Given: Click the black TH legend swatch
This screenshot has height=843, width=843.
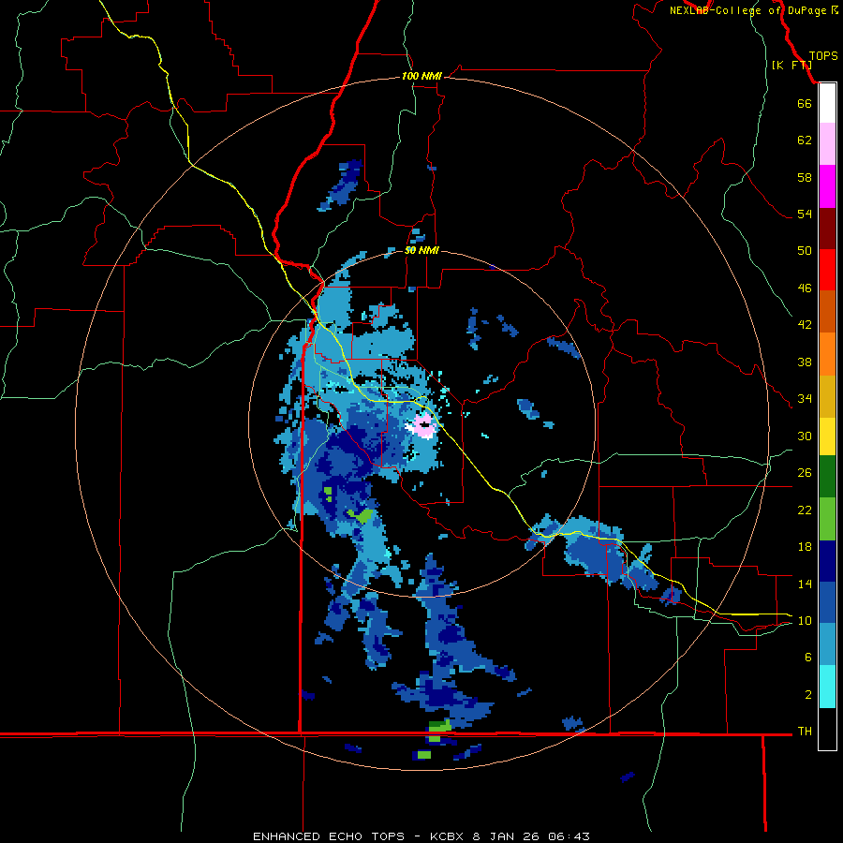Looking at the screenshot, I should (827, 729).
